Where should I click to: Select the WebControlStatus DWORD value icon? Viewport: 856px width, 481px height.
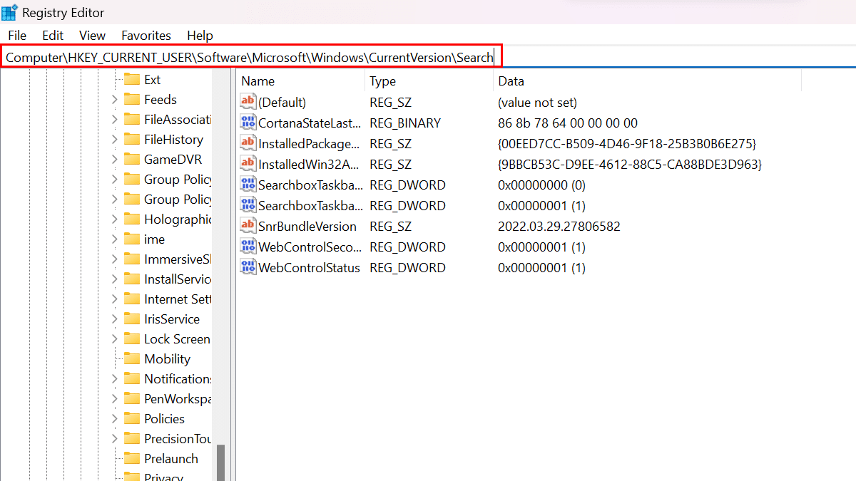pos(248,267)
